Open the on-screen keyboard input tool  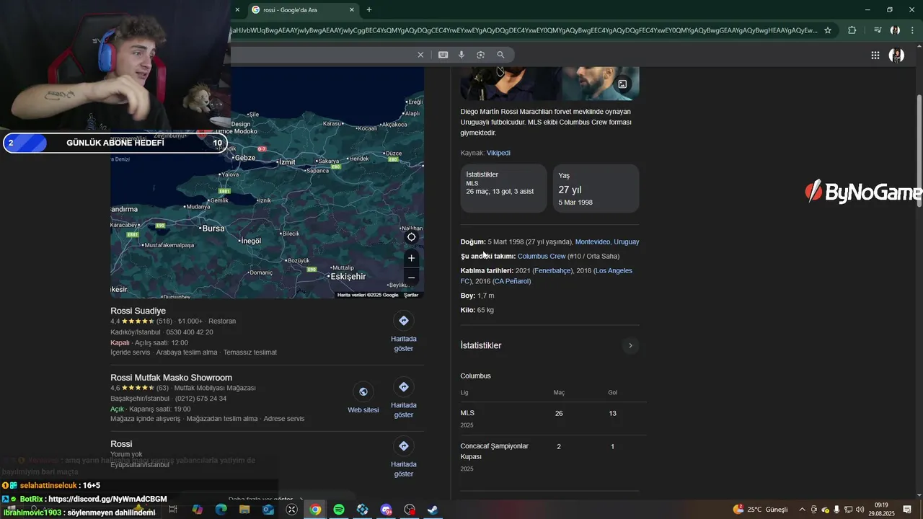pos(443,55)
